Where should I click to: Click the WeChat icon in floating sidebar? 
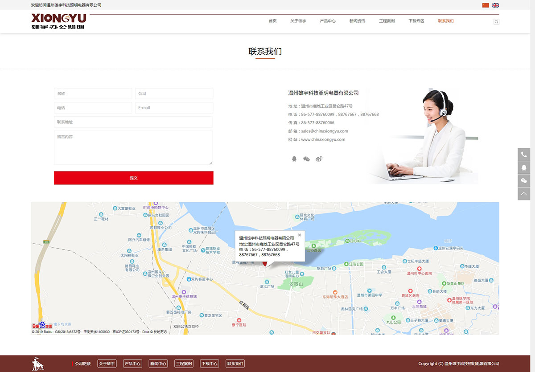(x=524, y=180)
